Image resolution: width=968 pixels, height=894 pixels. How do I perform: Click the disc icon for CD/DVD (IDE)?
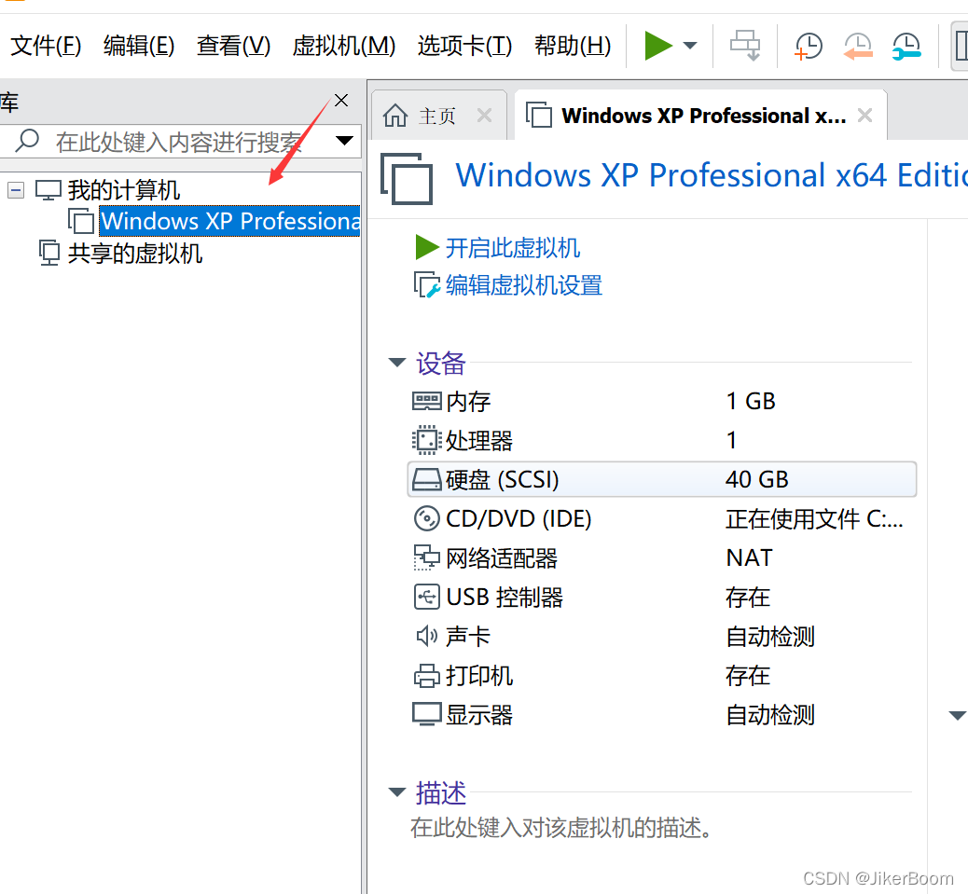[x=426, y=518]
